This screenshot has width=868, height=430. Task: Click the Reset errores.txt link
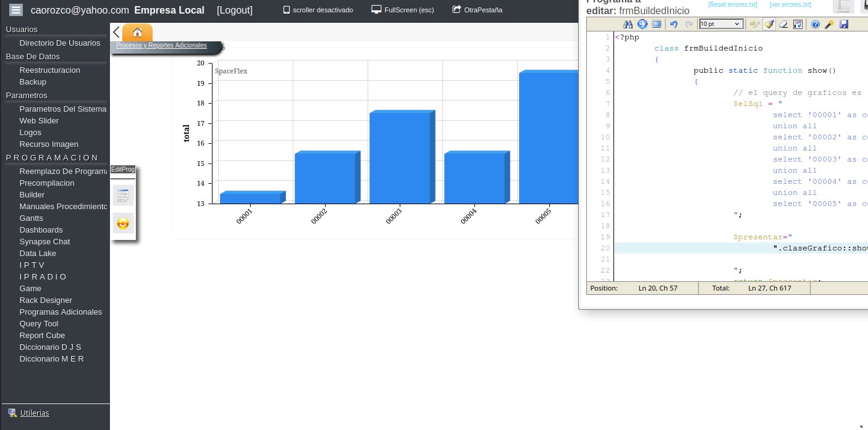[732, 5]
